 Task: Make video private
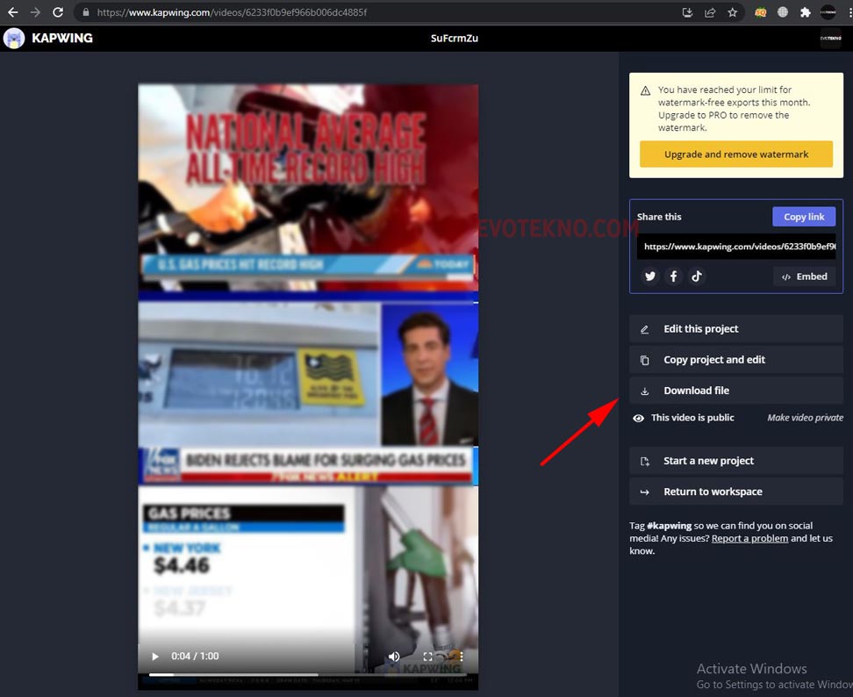[x=805, y=418]
